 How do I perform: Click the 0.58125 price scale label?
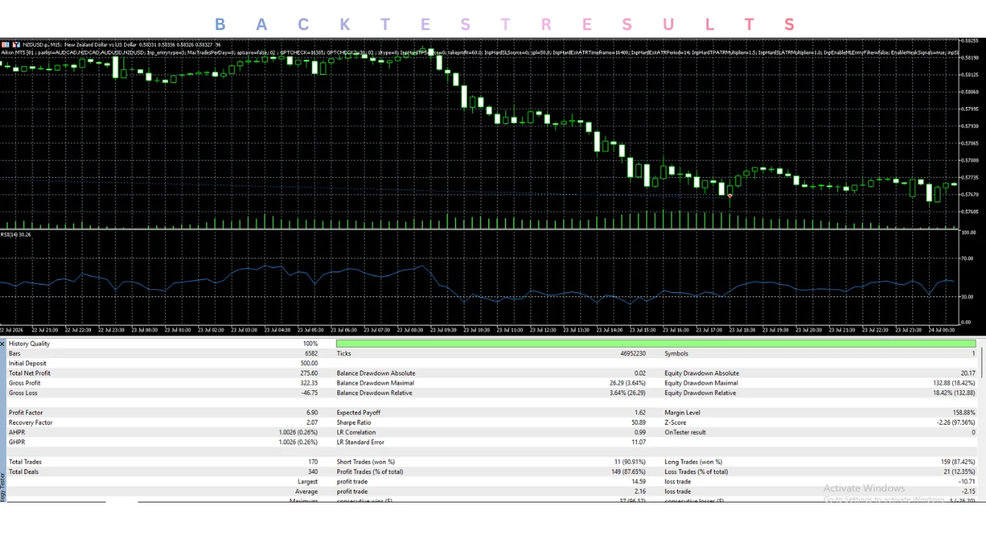click(969, 75)
